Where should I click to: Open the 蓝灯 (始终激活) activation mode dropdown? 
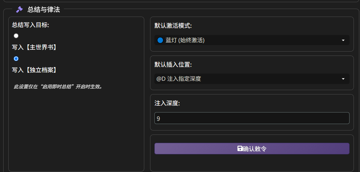pos(249,40)
